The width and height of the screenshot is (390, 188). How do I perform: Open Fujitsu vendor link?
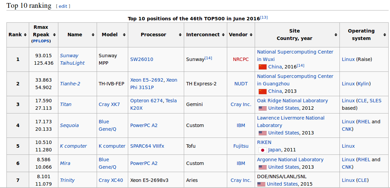tap(241, 146)
